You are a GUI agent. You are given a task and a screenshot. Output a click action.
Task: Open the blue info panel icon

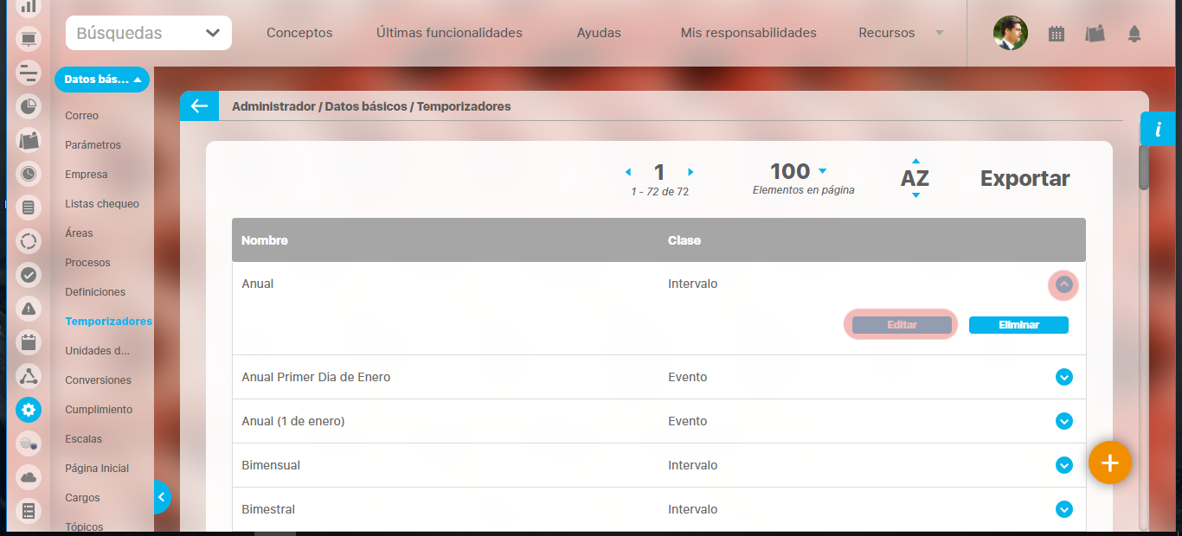(1157, 130)
